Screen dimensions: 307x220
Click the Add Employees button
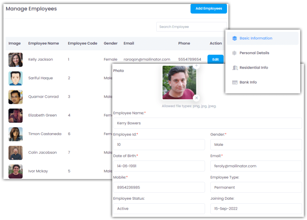209,8
